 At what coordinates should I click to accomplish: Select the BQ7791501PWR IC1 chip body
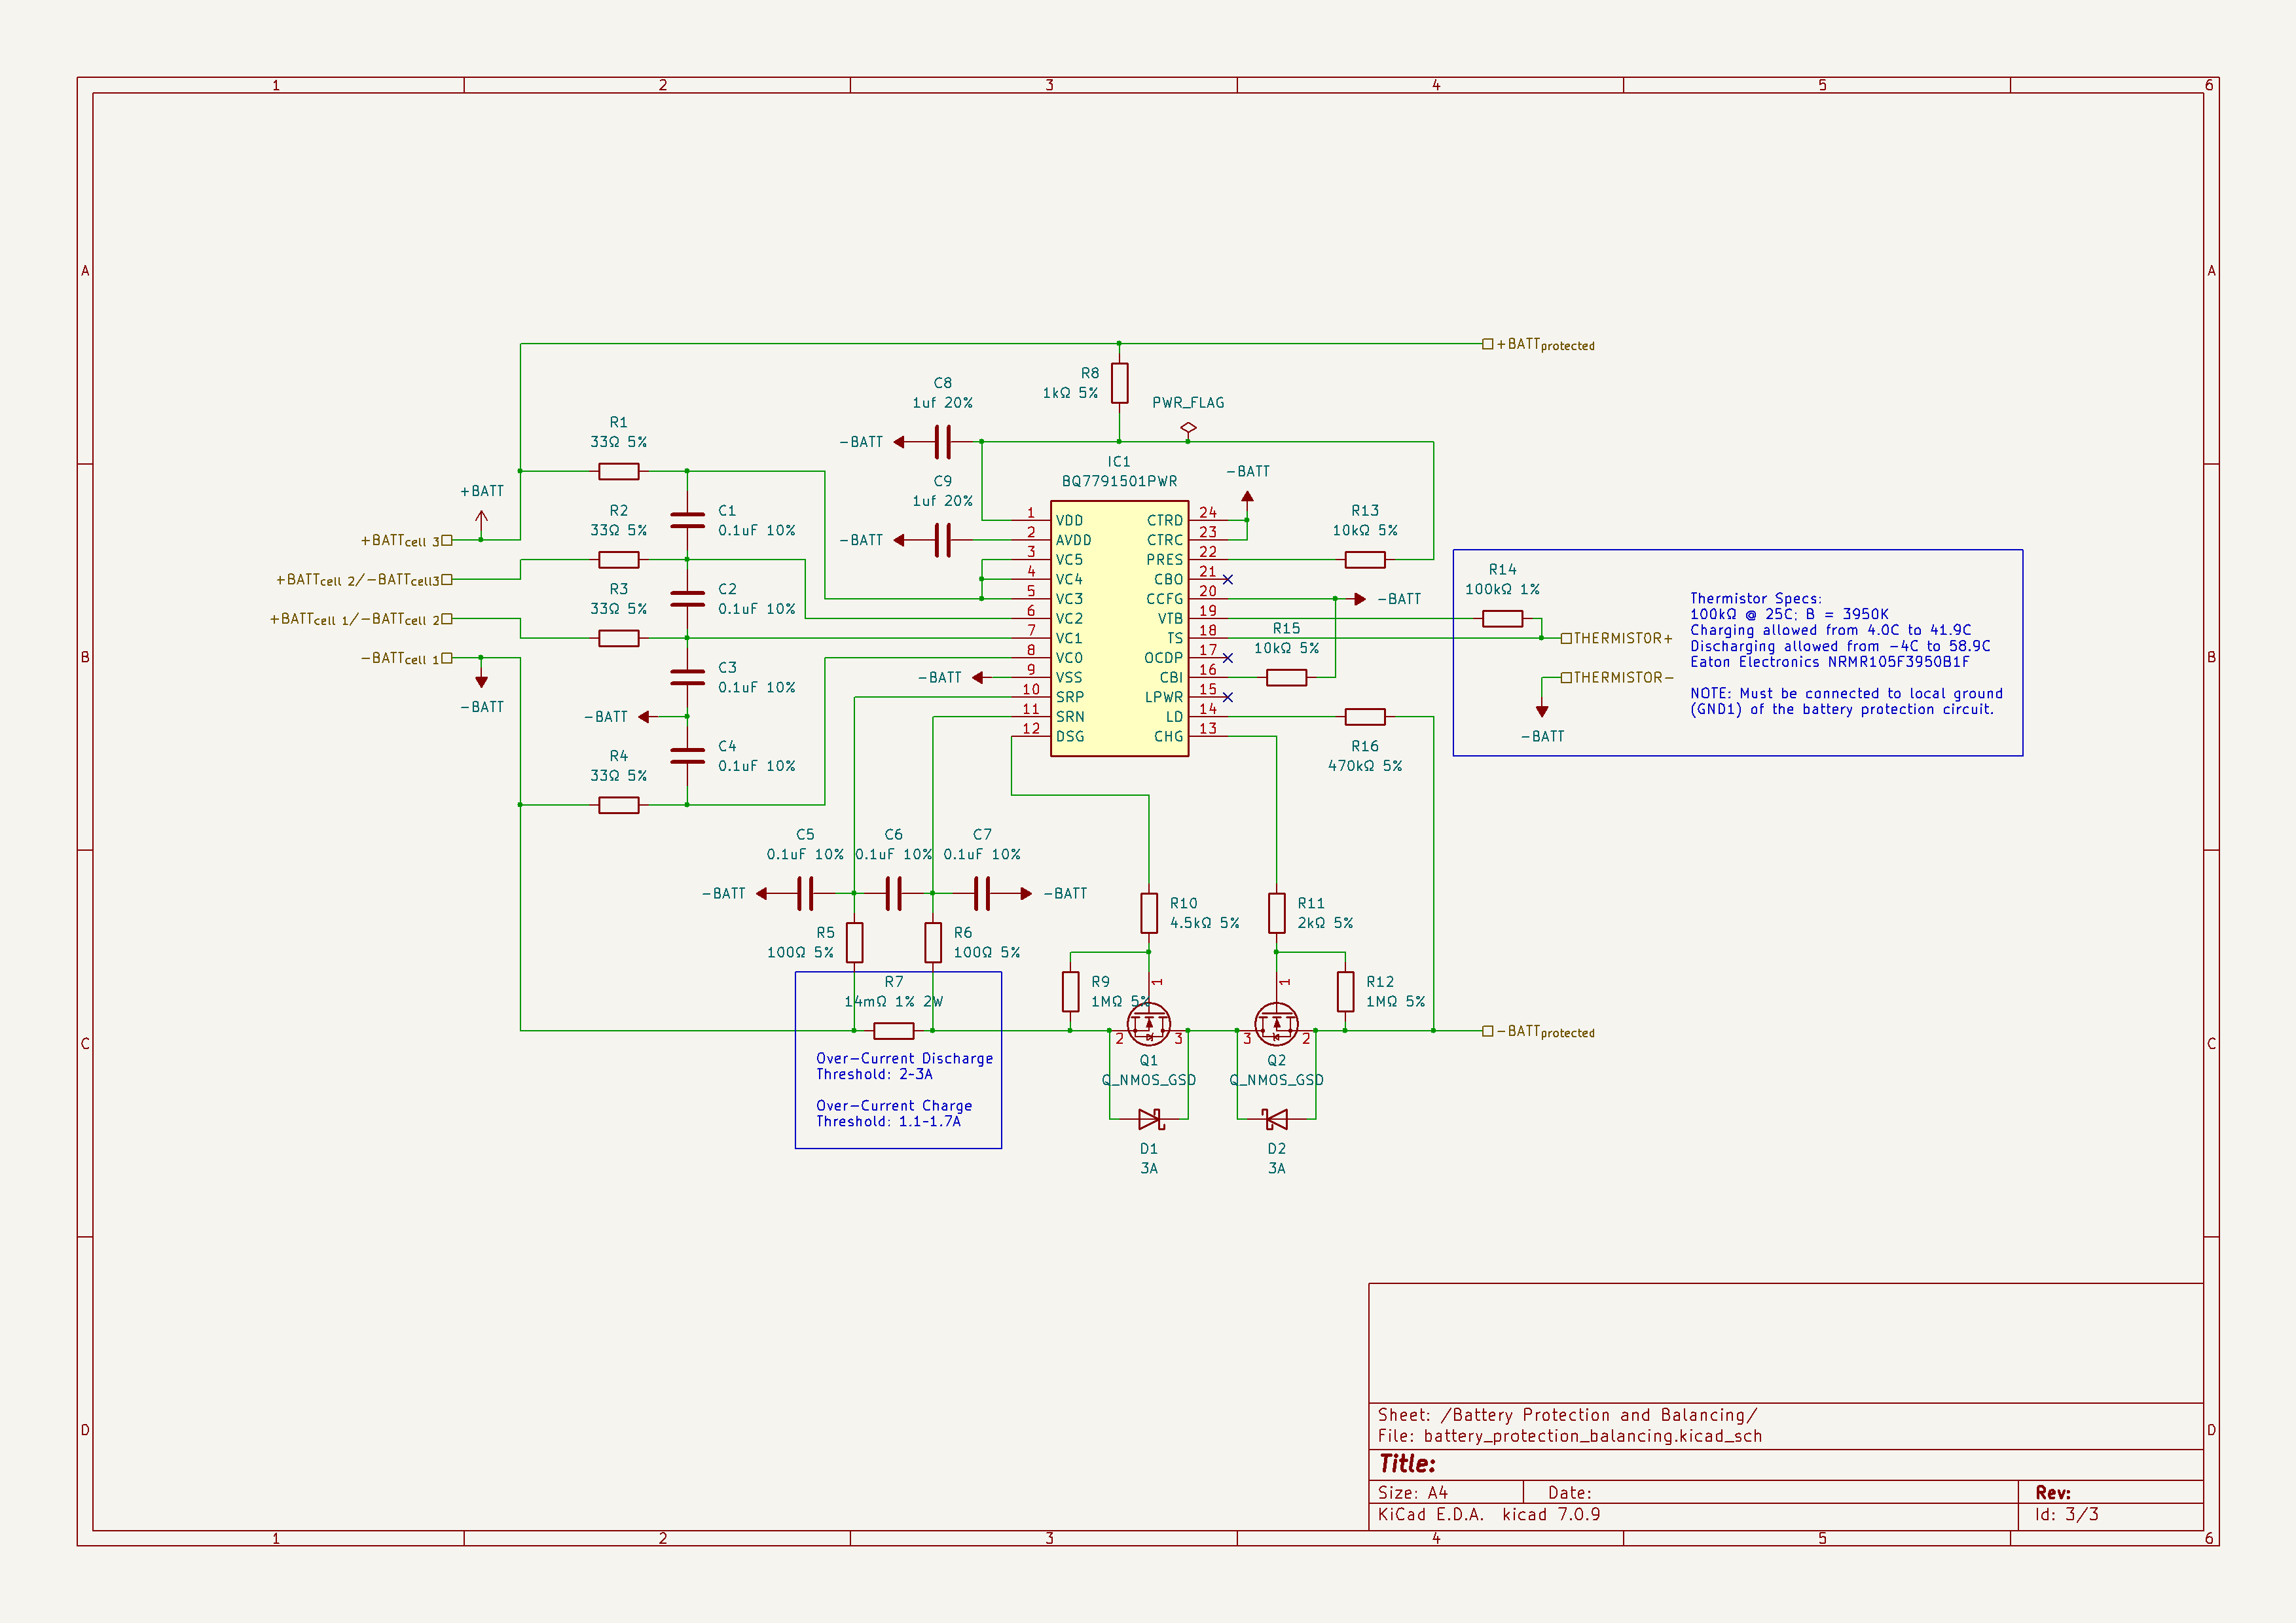(x=1119, y=629)
